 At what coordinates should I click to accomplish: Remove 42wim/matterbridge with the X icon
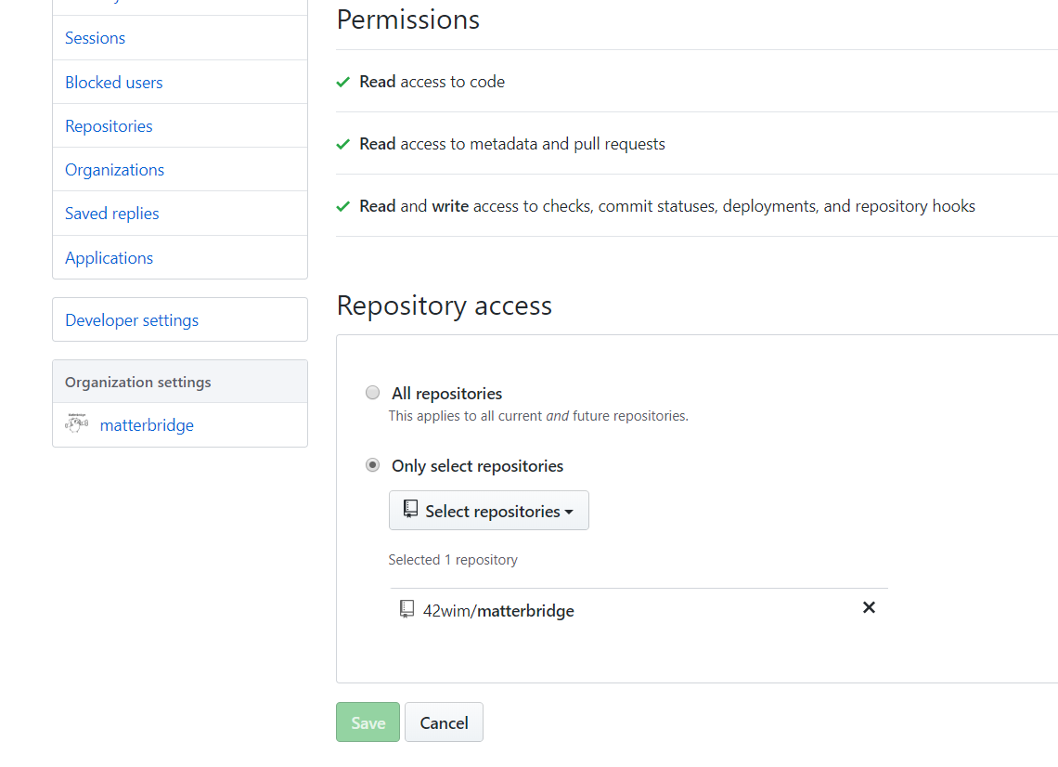(869, 607)
